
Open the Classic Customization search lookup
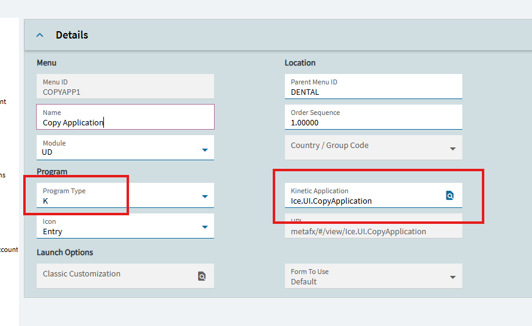tap(202, 276)
